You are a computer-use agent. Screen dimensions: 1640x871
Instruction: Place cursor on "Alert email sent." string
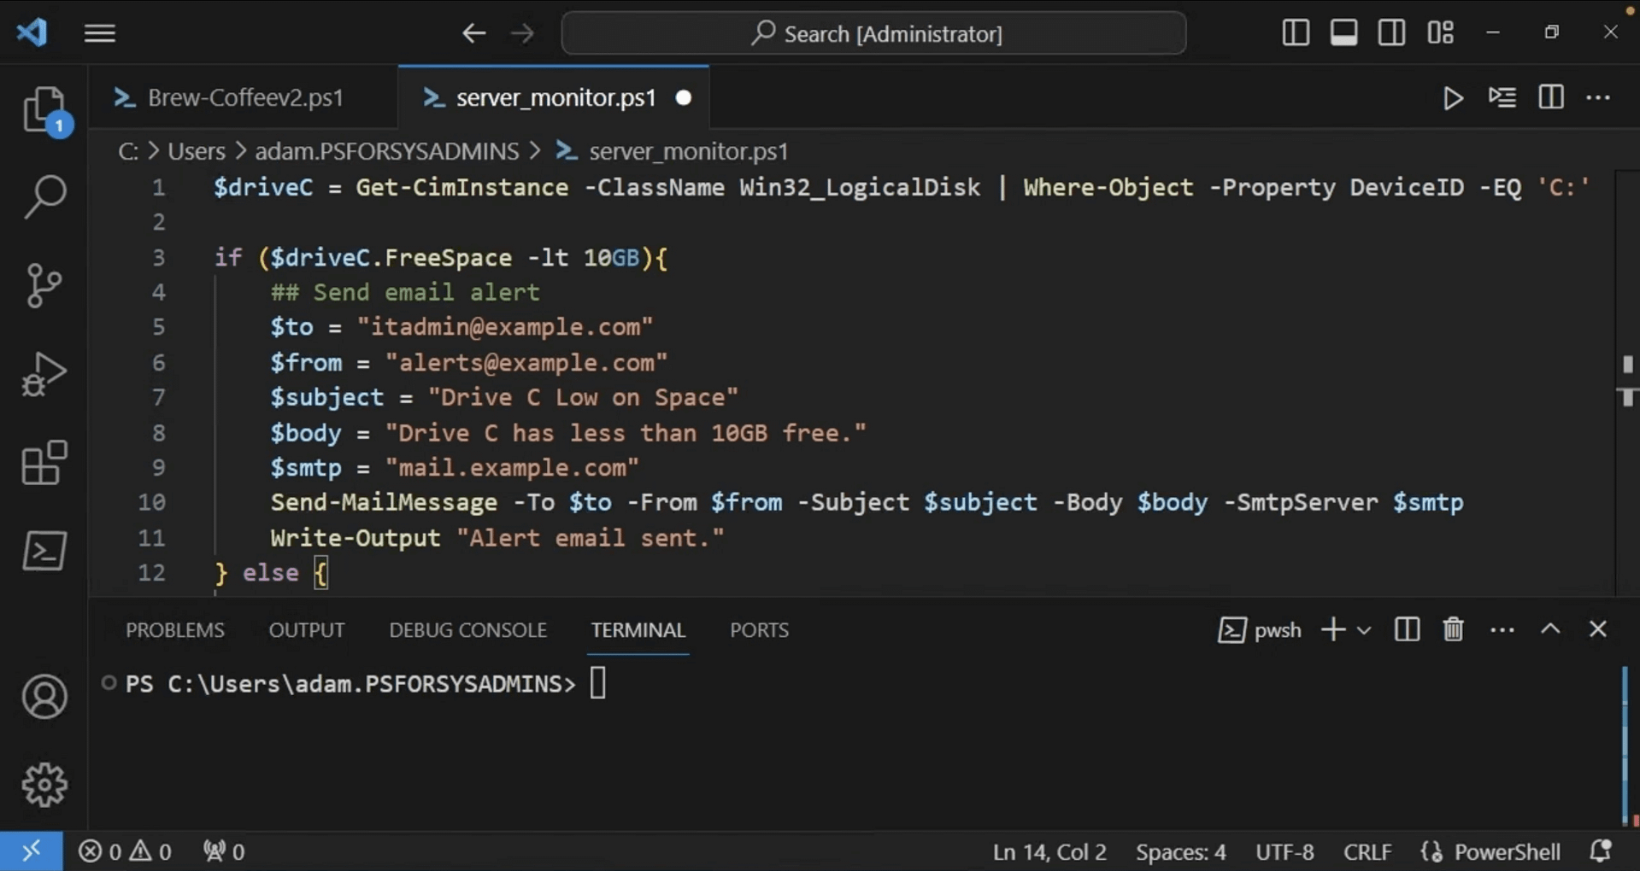(591, 538)
